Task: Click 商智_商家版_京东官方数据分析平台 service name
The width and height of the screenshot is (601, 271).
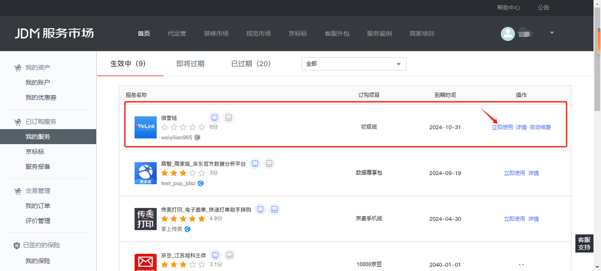Action: 203,164
